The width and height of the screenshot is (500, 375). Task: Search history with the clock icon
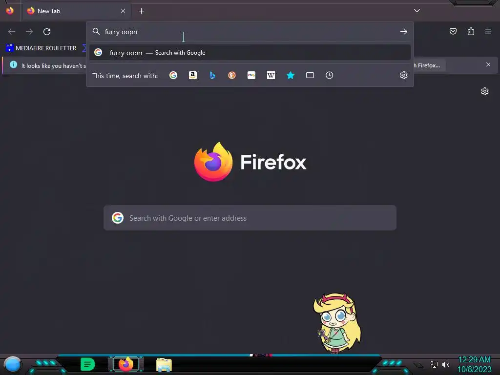(x=330, y=75)
